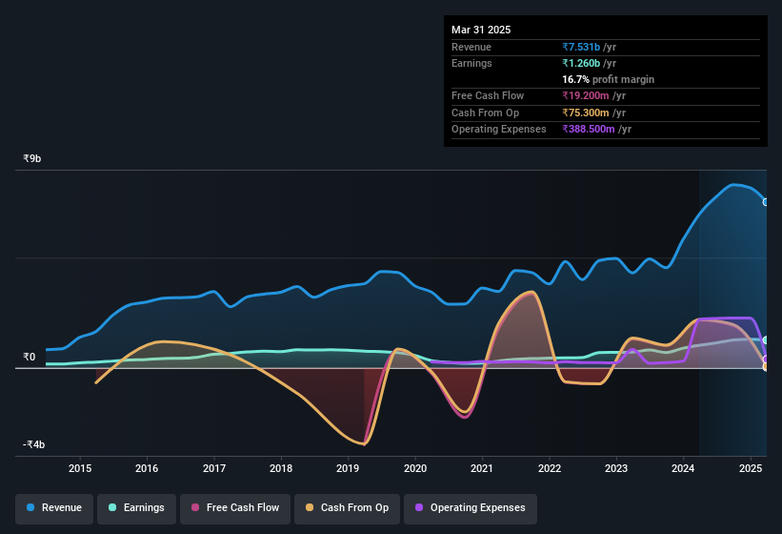The width and height of the screenshot is (782, 534).
Task: Click the 2025 x-axis label
Action: (751, 468)
